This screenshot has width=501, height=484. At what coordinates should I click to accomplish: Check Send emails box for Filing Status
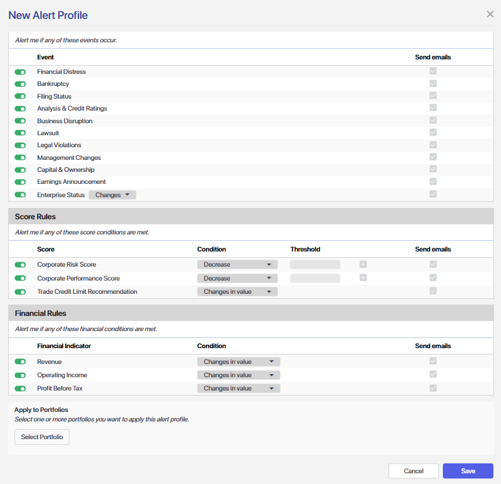pos(433,96)
